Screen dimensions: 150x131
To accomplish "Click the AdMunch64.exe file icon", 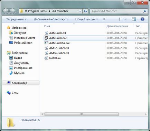I will point(46,43).
